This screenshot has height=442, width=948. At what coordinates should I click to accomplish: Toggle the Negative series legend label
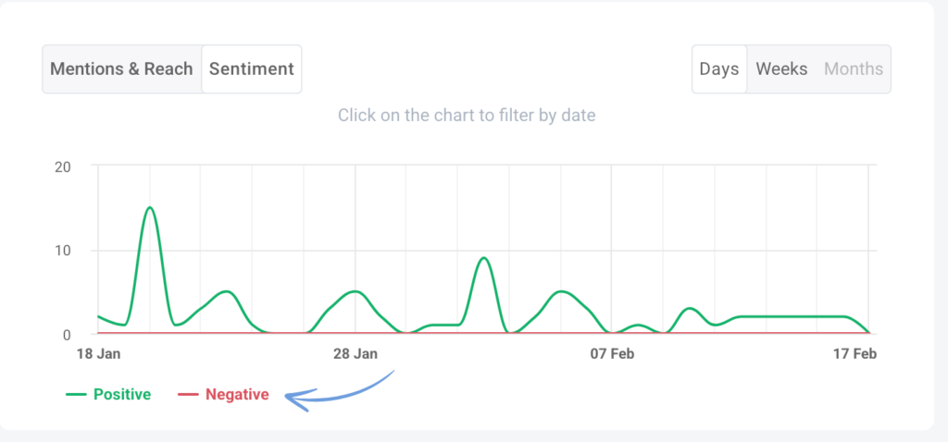[237, 395]
